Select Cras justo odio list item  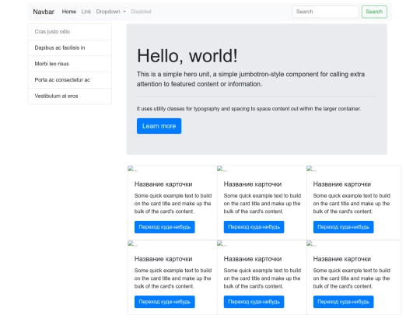pyautogui.click(x=70, y=32)
